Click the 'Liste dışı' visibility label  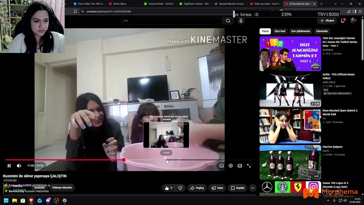[x=10, y=180]
